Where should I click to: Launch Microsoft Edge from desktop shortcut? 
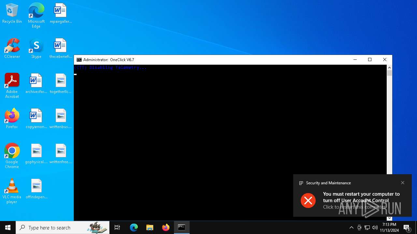36,16
